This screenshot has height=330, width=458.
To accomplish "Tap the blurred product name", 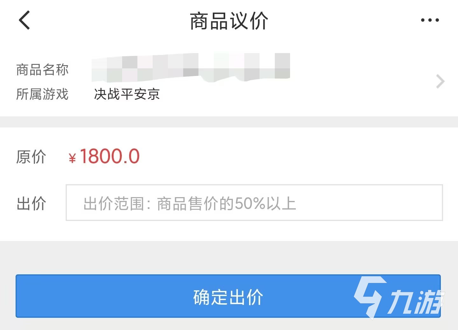I will click(x=191, y=67).
